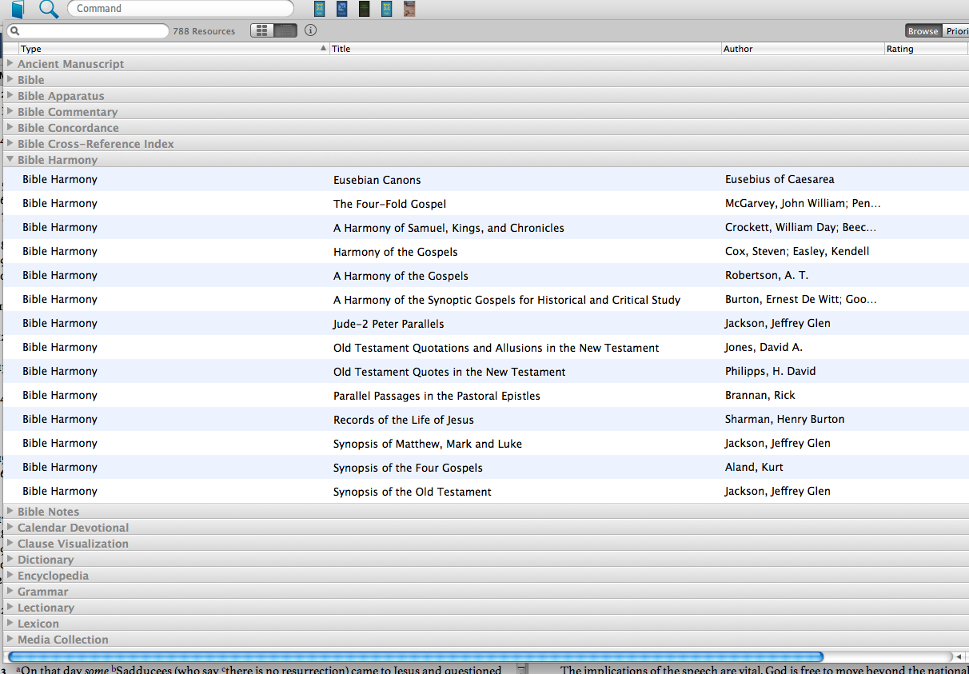
Task: Expand the Bible group
Action: click(10, 79)
